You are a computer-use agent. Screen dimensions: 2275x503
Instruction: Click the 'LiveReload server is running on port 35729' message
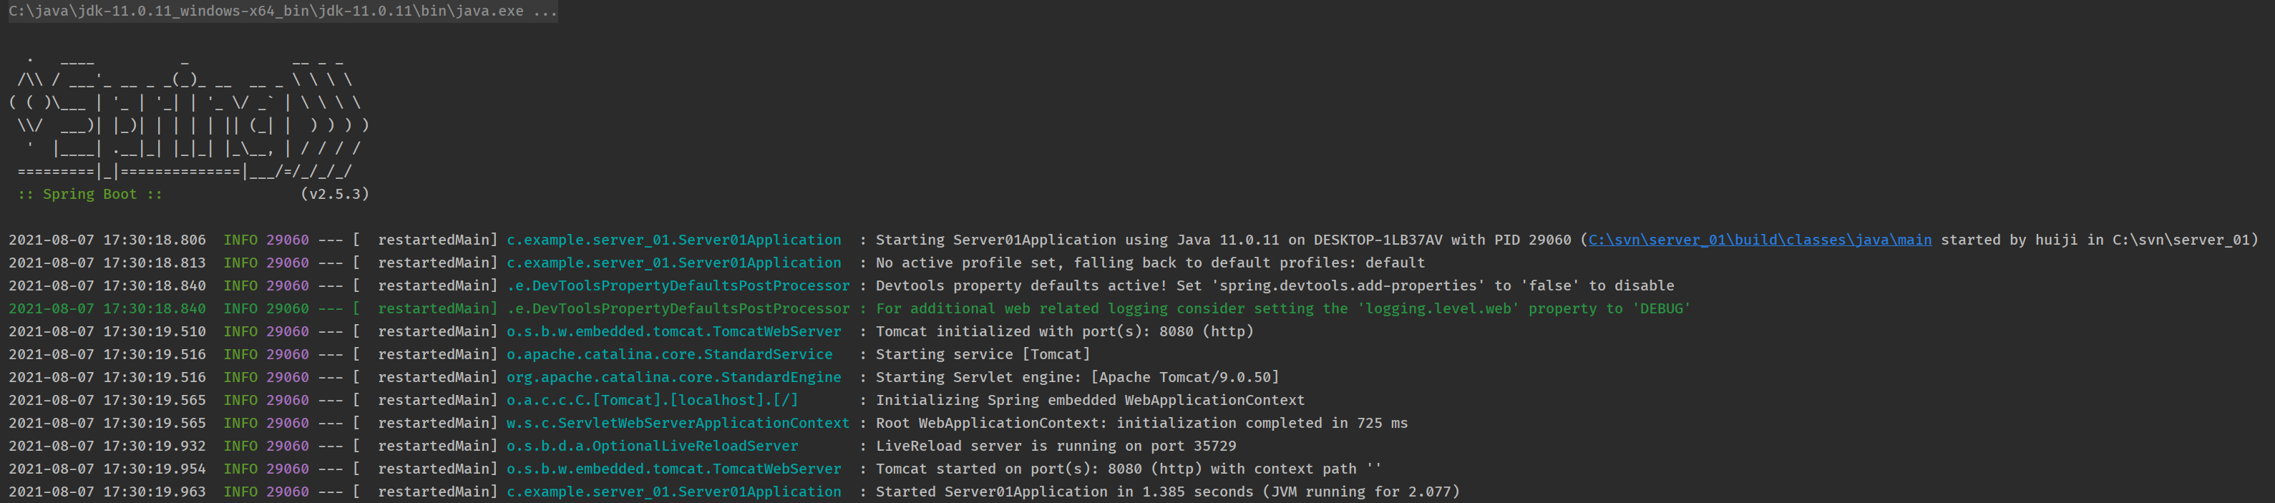1056,446
